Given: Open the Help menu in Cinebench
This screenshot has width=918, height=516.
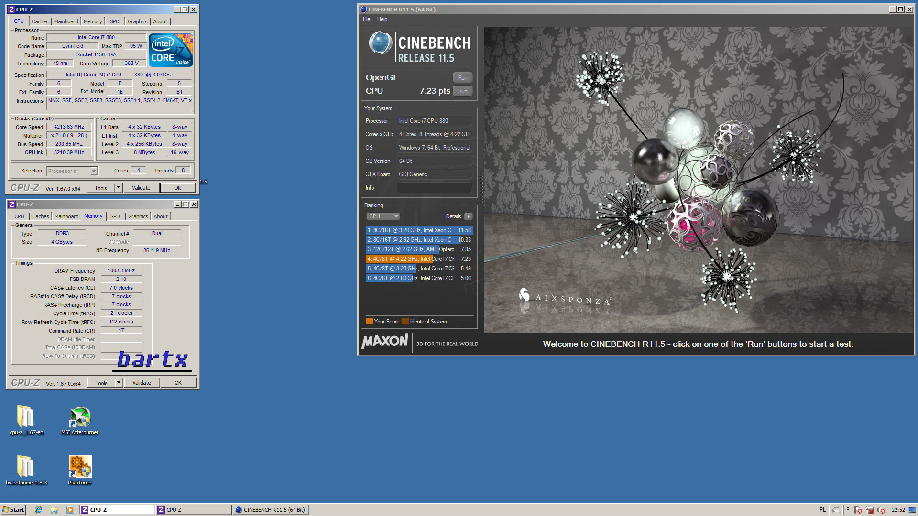Looking at the screenshot, I should 382,19.
